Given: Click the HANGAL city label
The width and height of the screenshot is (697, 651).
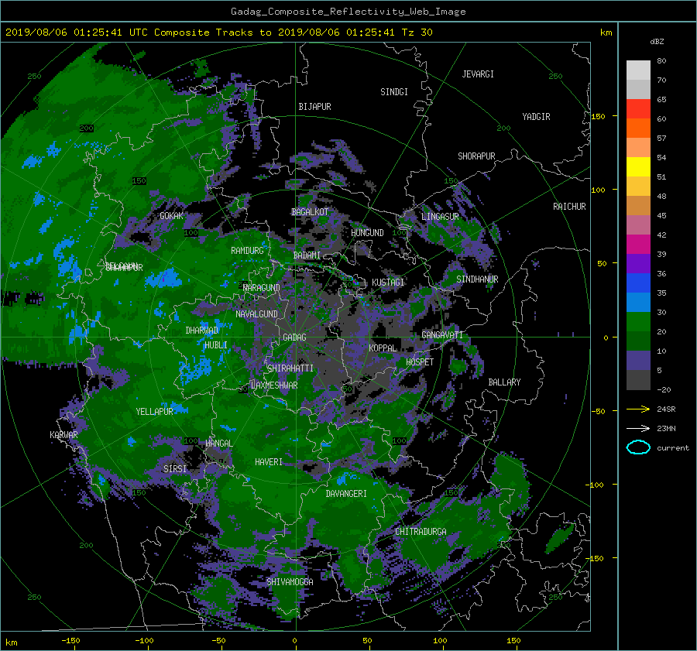Looking at the screenshot, I should 219,444.
